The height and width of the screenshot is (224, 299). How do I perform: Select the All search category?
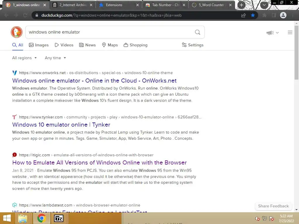18,45
